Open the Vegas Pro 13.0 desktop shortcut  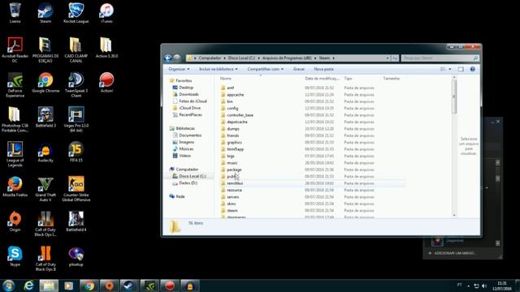pos(76,119)
